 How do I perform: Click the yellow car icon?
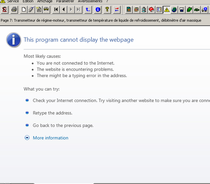point(46,10)
